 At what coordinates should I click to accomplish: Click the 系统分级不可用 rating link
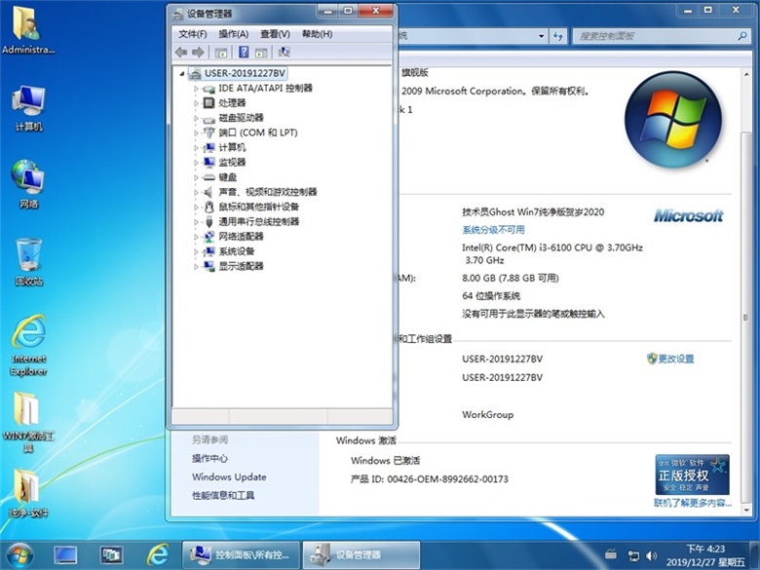[x=493, y=230]
